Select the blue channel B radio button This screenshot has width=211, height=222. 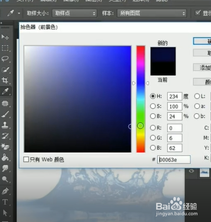point(153,148)
